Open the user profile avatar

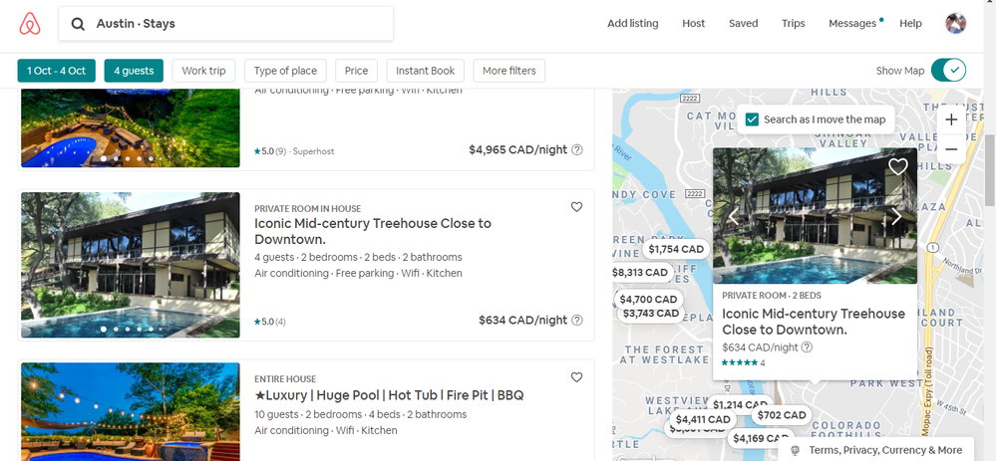pyautogui.click(x=955, y=24)
